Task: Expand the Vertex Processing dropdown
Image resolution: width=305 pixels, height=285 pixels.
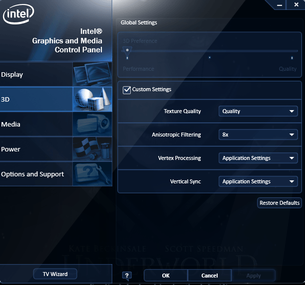Action: [258, 158]
